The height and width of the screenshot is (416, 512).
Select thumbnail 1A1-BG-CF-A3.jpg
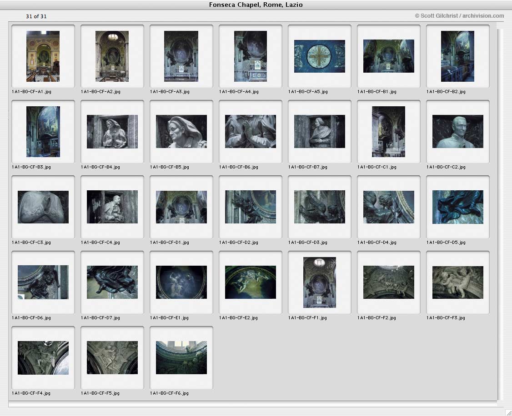tap(181, 56)
